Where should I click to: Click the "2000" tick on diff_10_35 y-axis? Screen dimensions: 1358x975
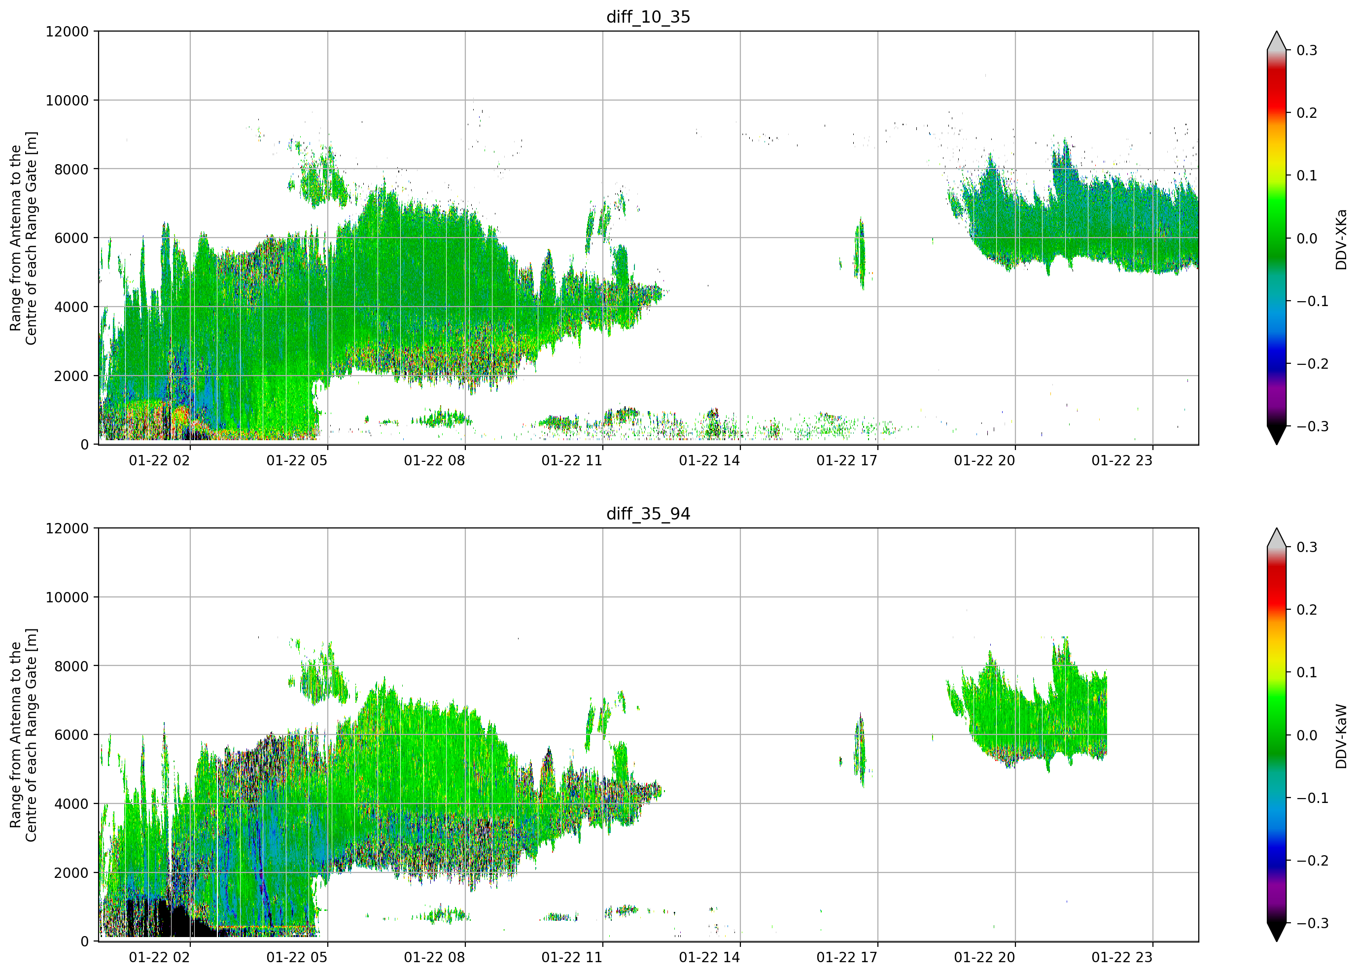click(71, 376)
